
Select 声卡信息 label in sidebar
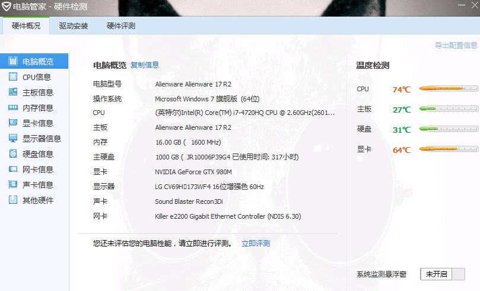(38, 185)
